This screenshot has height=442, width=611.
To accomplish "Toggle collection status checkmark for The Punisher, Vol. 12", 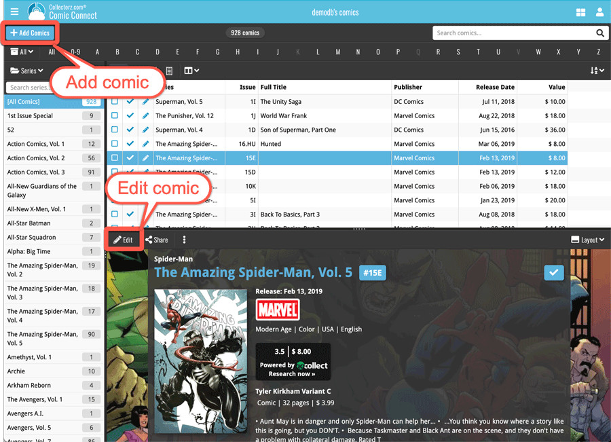I will coord(130,115).
